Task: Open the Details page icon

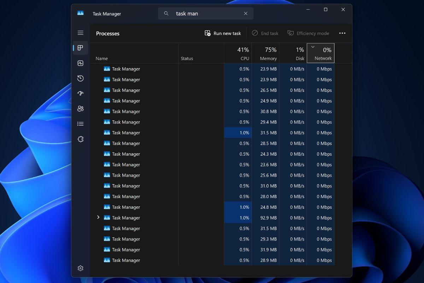Action: tap(80, 123)
